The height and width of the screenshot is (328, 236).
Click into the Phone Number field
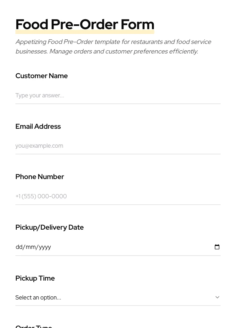[118, 196]
